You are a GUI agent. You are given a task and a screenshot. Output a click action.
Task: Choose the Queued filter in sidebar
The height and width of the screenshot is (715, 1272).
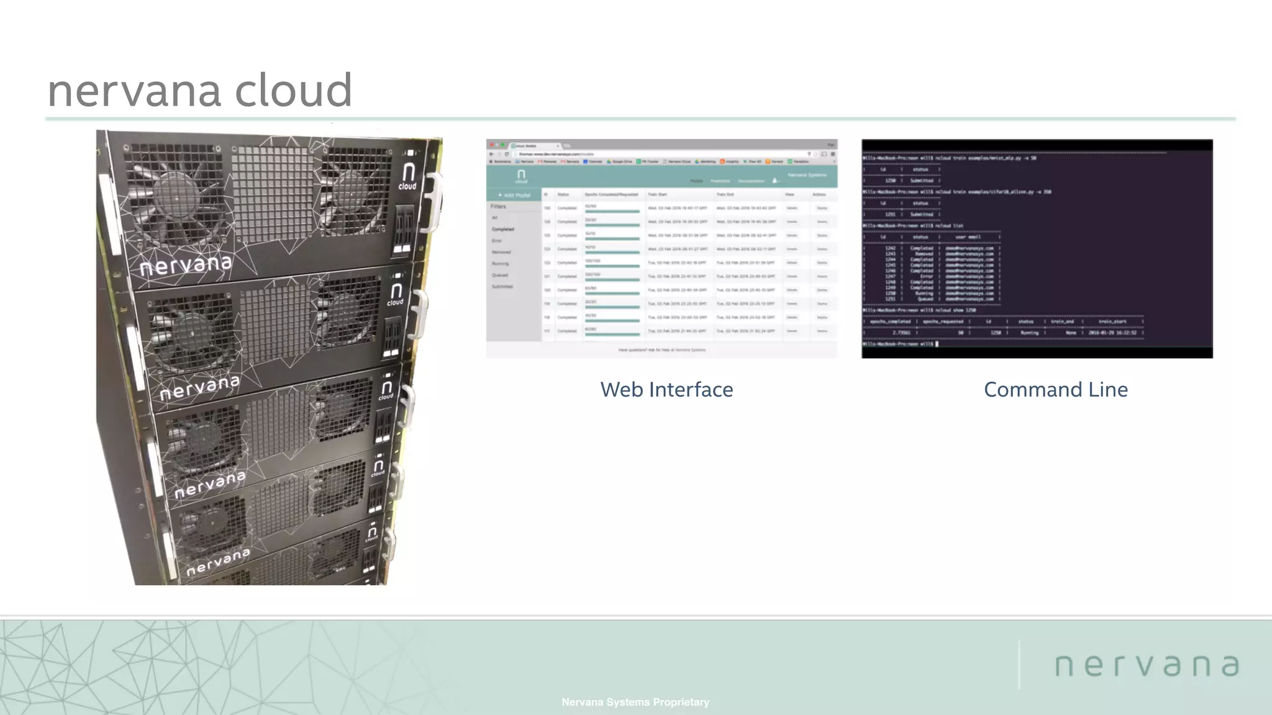click(500, 275)
